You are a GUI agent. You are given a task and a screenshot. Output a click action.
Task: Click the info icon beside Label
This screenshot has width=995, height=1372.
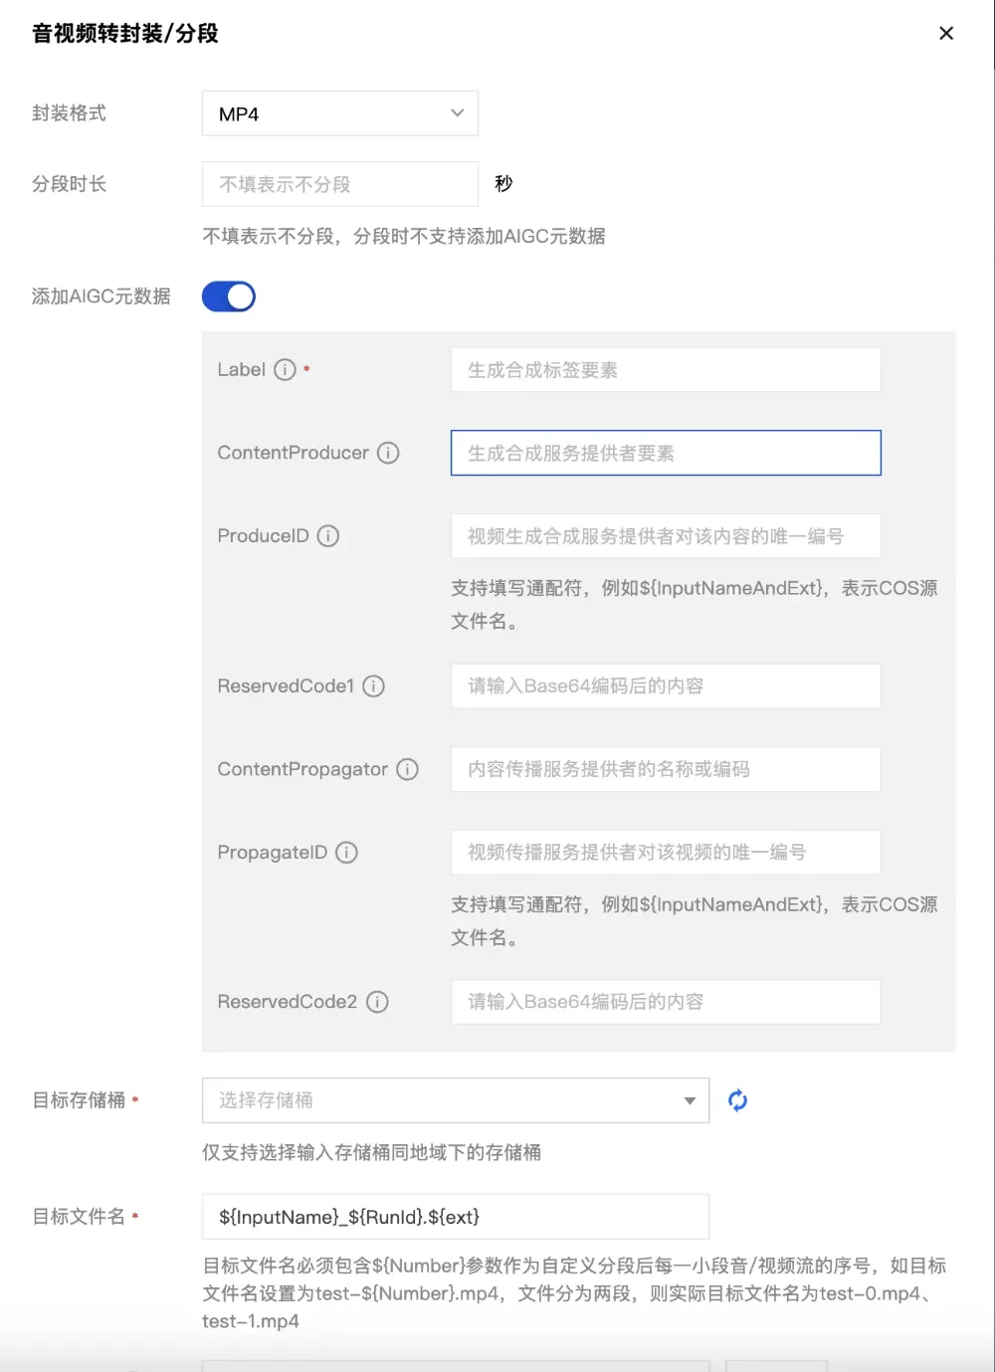[x=285, y=370]
